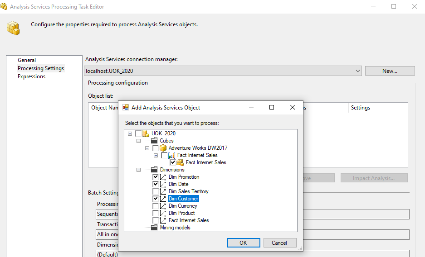Click the Mining models folder icon

pos(154,228)
